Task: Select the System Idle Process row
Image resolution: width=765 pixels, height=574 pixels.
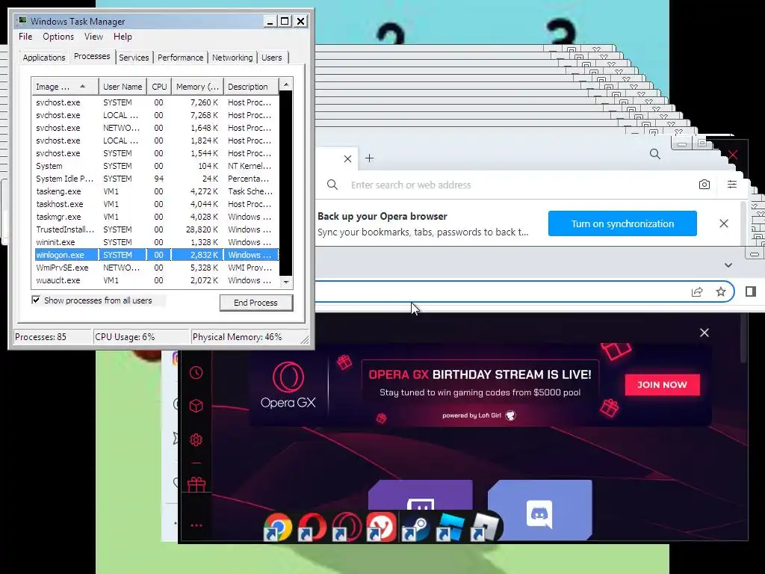Action: 155,179
